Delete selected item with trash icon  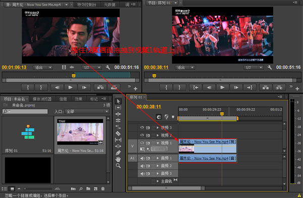tap(103, 188)
